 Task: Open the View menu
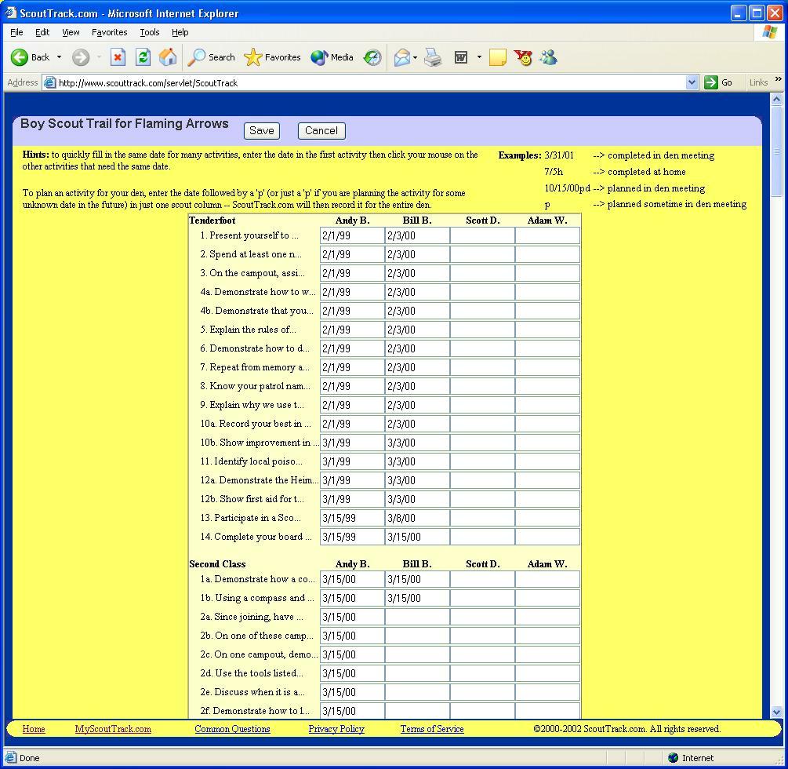[x=71, y=32]
